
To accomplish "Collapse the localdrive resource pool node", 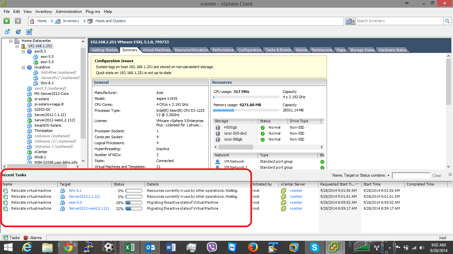I will coord(23,67).
